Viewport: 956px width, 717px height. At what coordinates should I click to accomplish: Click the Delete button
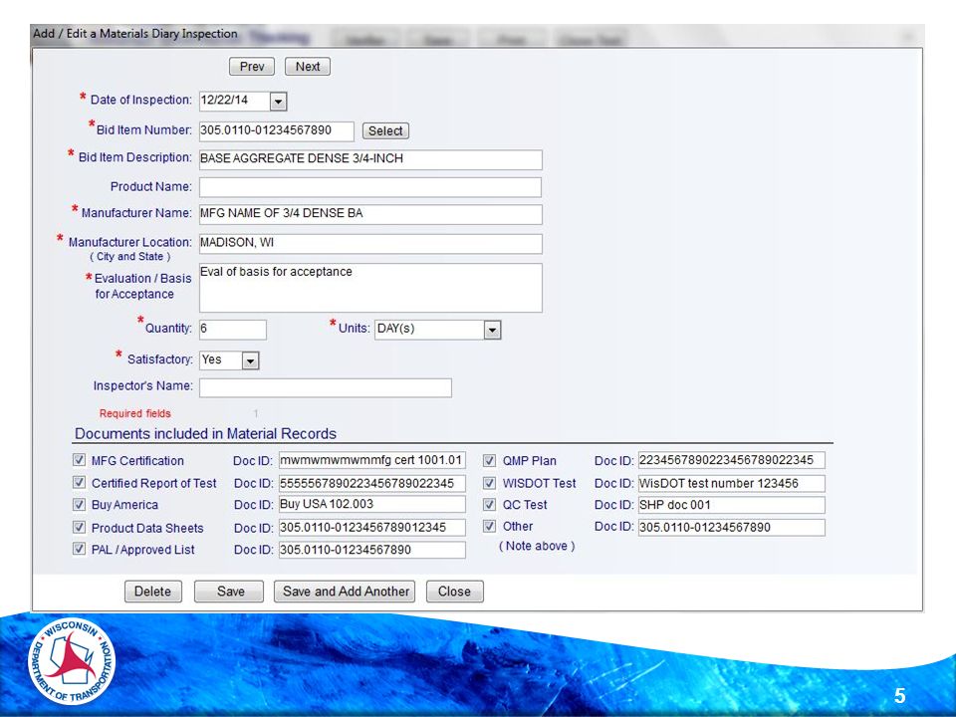click(153, 592)
